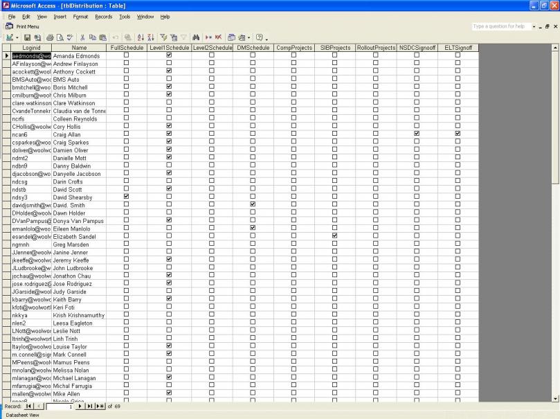Sort Descending using Z-A icon

[x=151, y=37]
